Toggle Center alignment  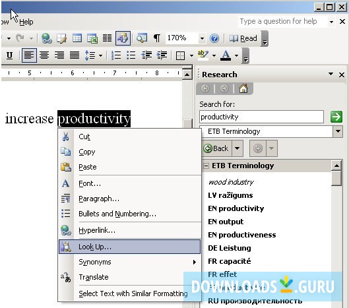[x=44, y=55]
